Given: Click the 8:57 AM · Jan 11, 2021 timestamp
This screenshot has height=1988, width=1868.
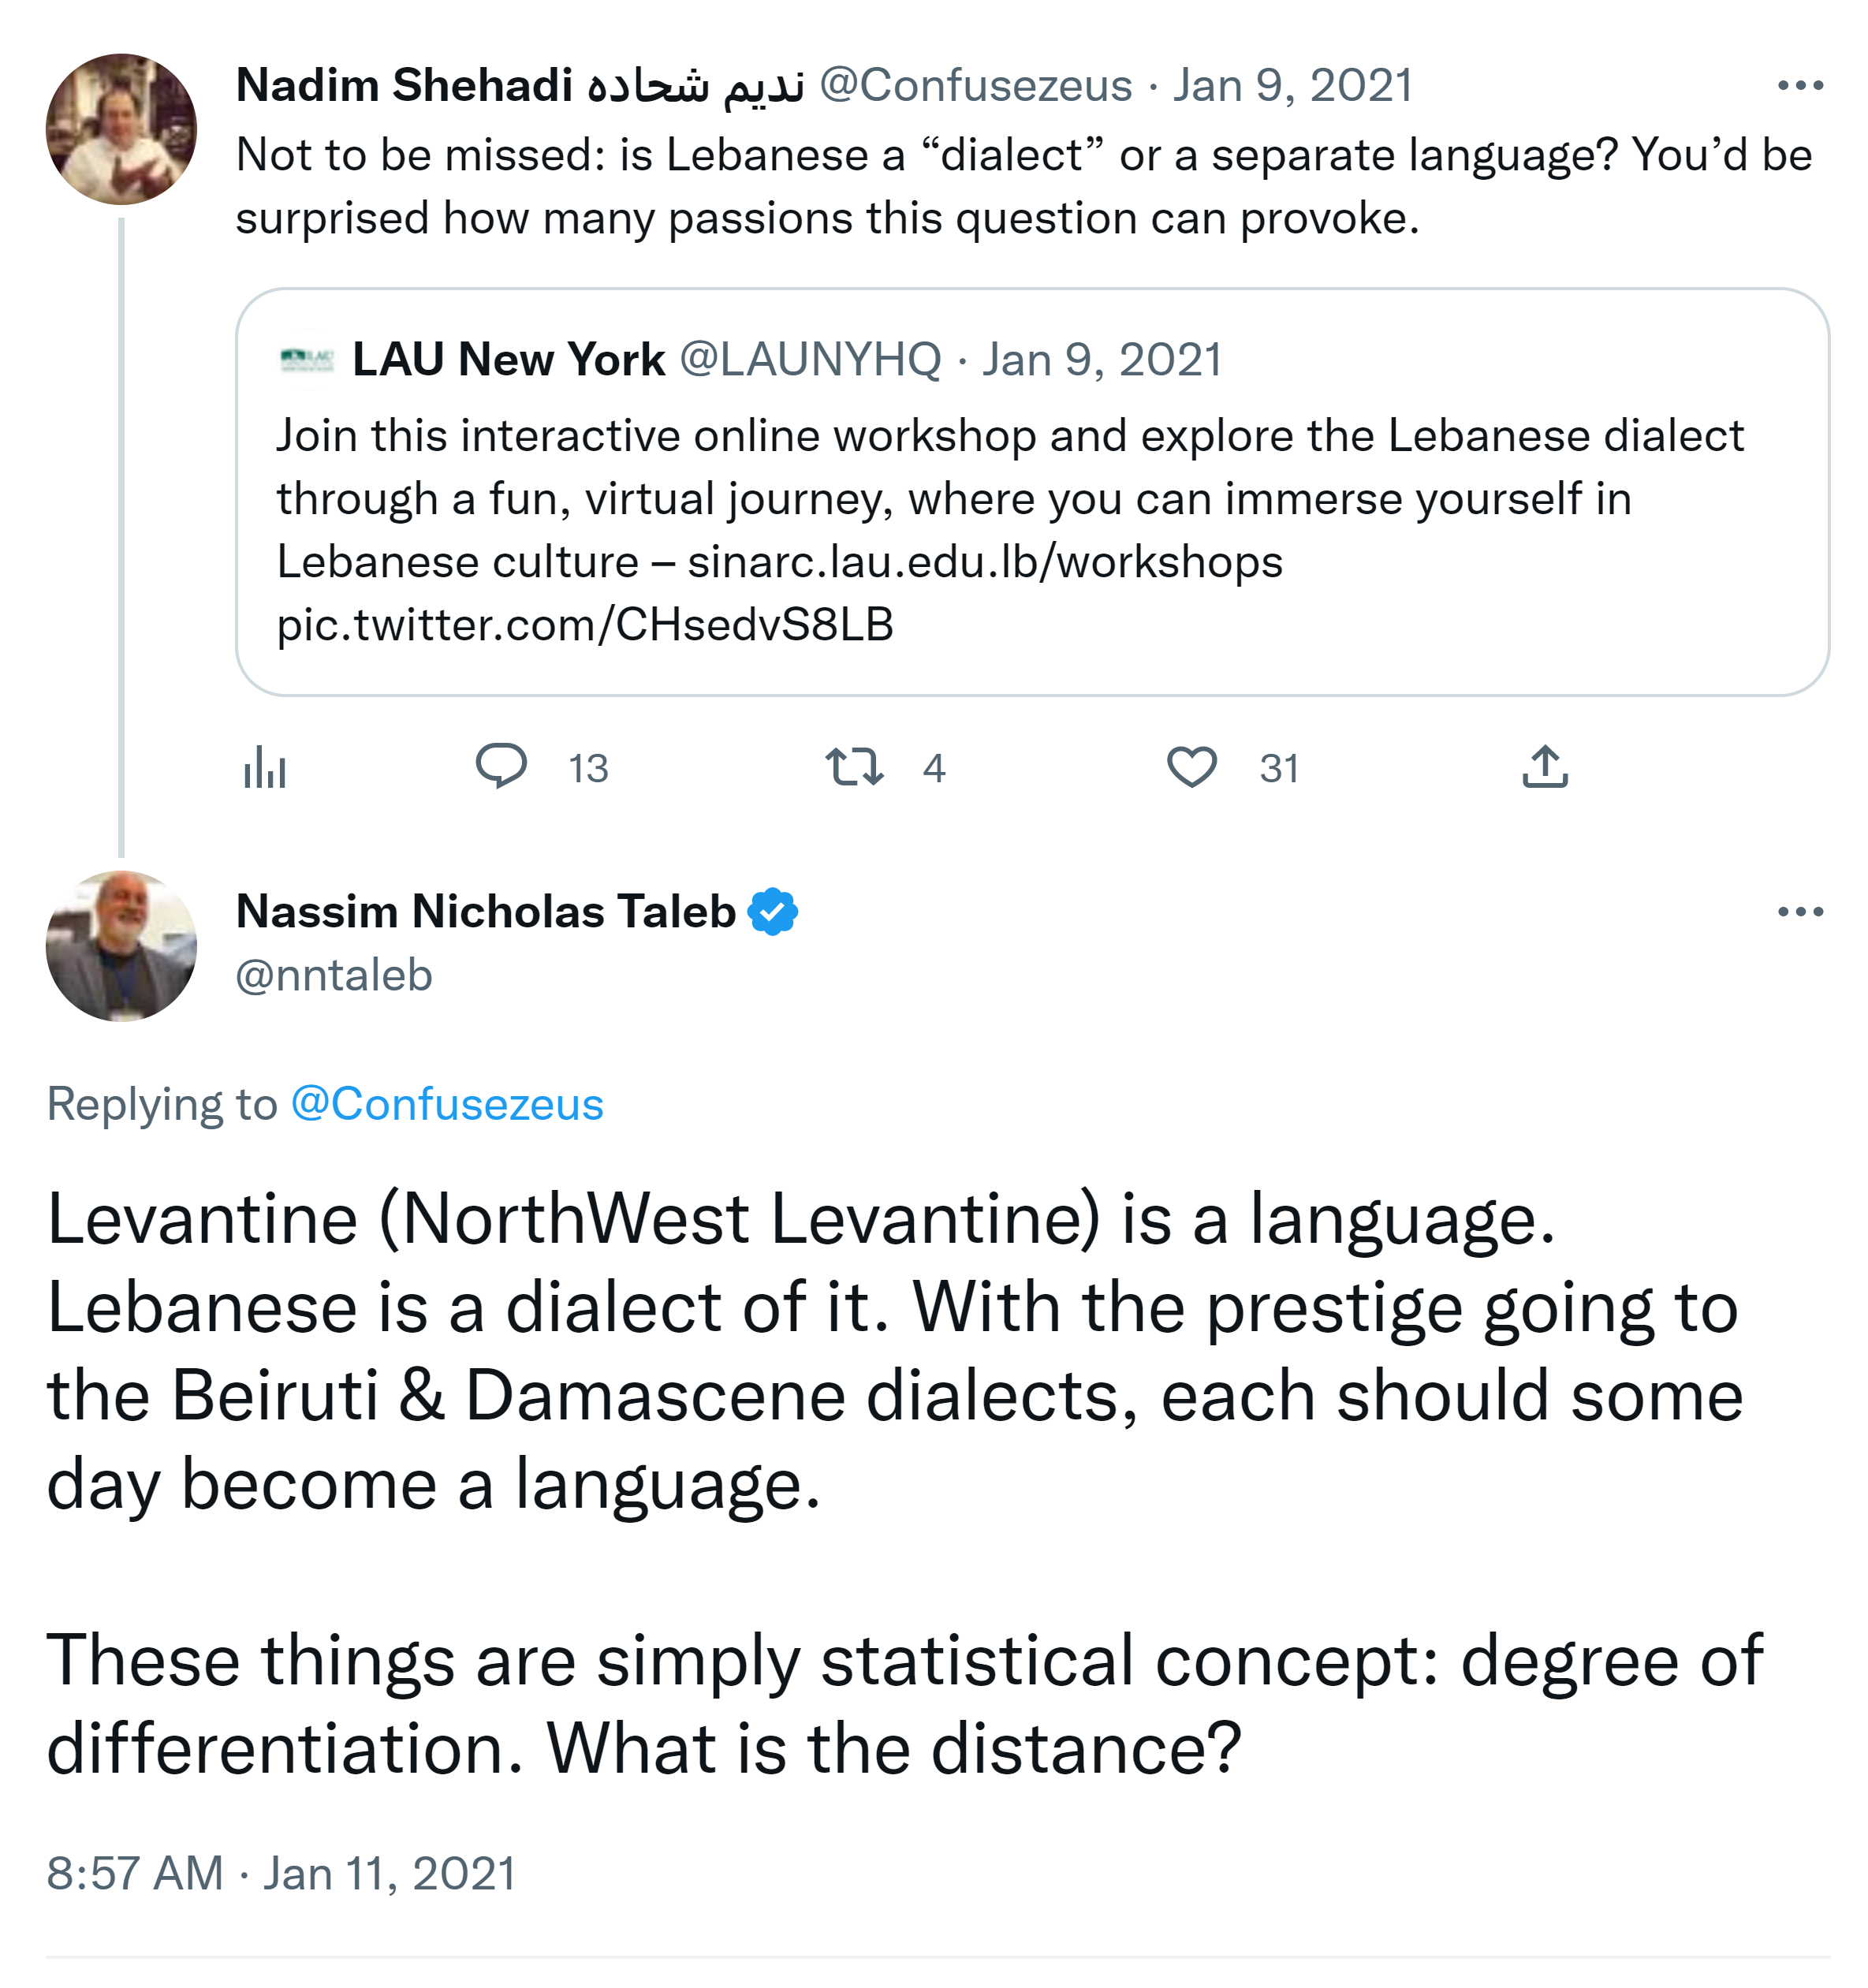Looking at the screenshot, I should [x=281, y=1873].
